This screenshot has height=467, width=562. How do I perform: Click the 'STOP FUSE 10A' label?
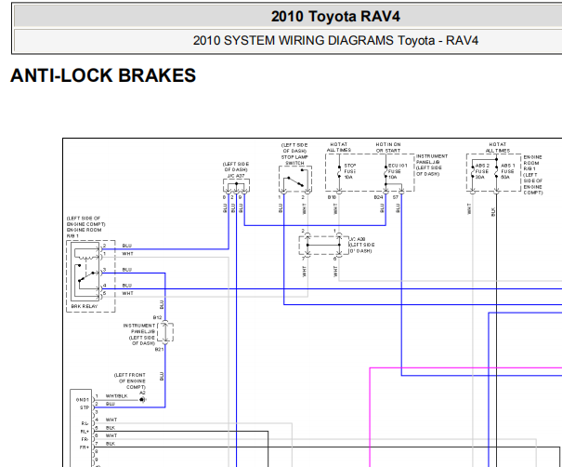[x=349, y=171]
